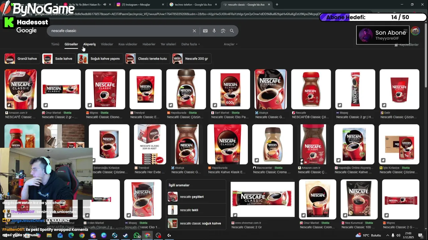The height and width of the screenshot is (240, 428).
Task: Open the Neo Kurumsal Nescafe Classic 100 image
Action: coord(359,199)
